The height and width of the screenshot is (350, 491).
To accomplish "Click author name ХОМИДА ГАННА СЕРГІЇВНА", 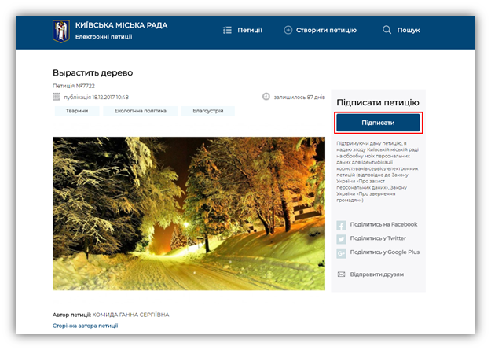I will pos(130,315).
